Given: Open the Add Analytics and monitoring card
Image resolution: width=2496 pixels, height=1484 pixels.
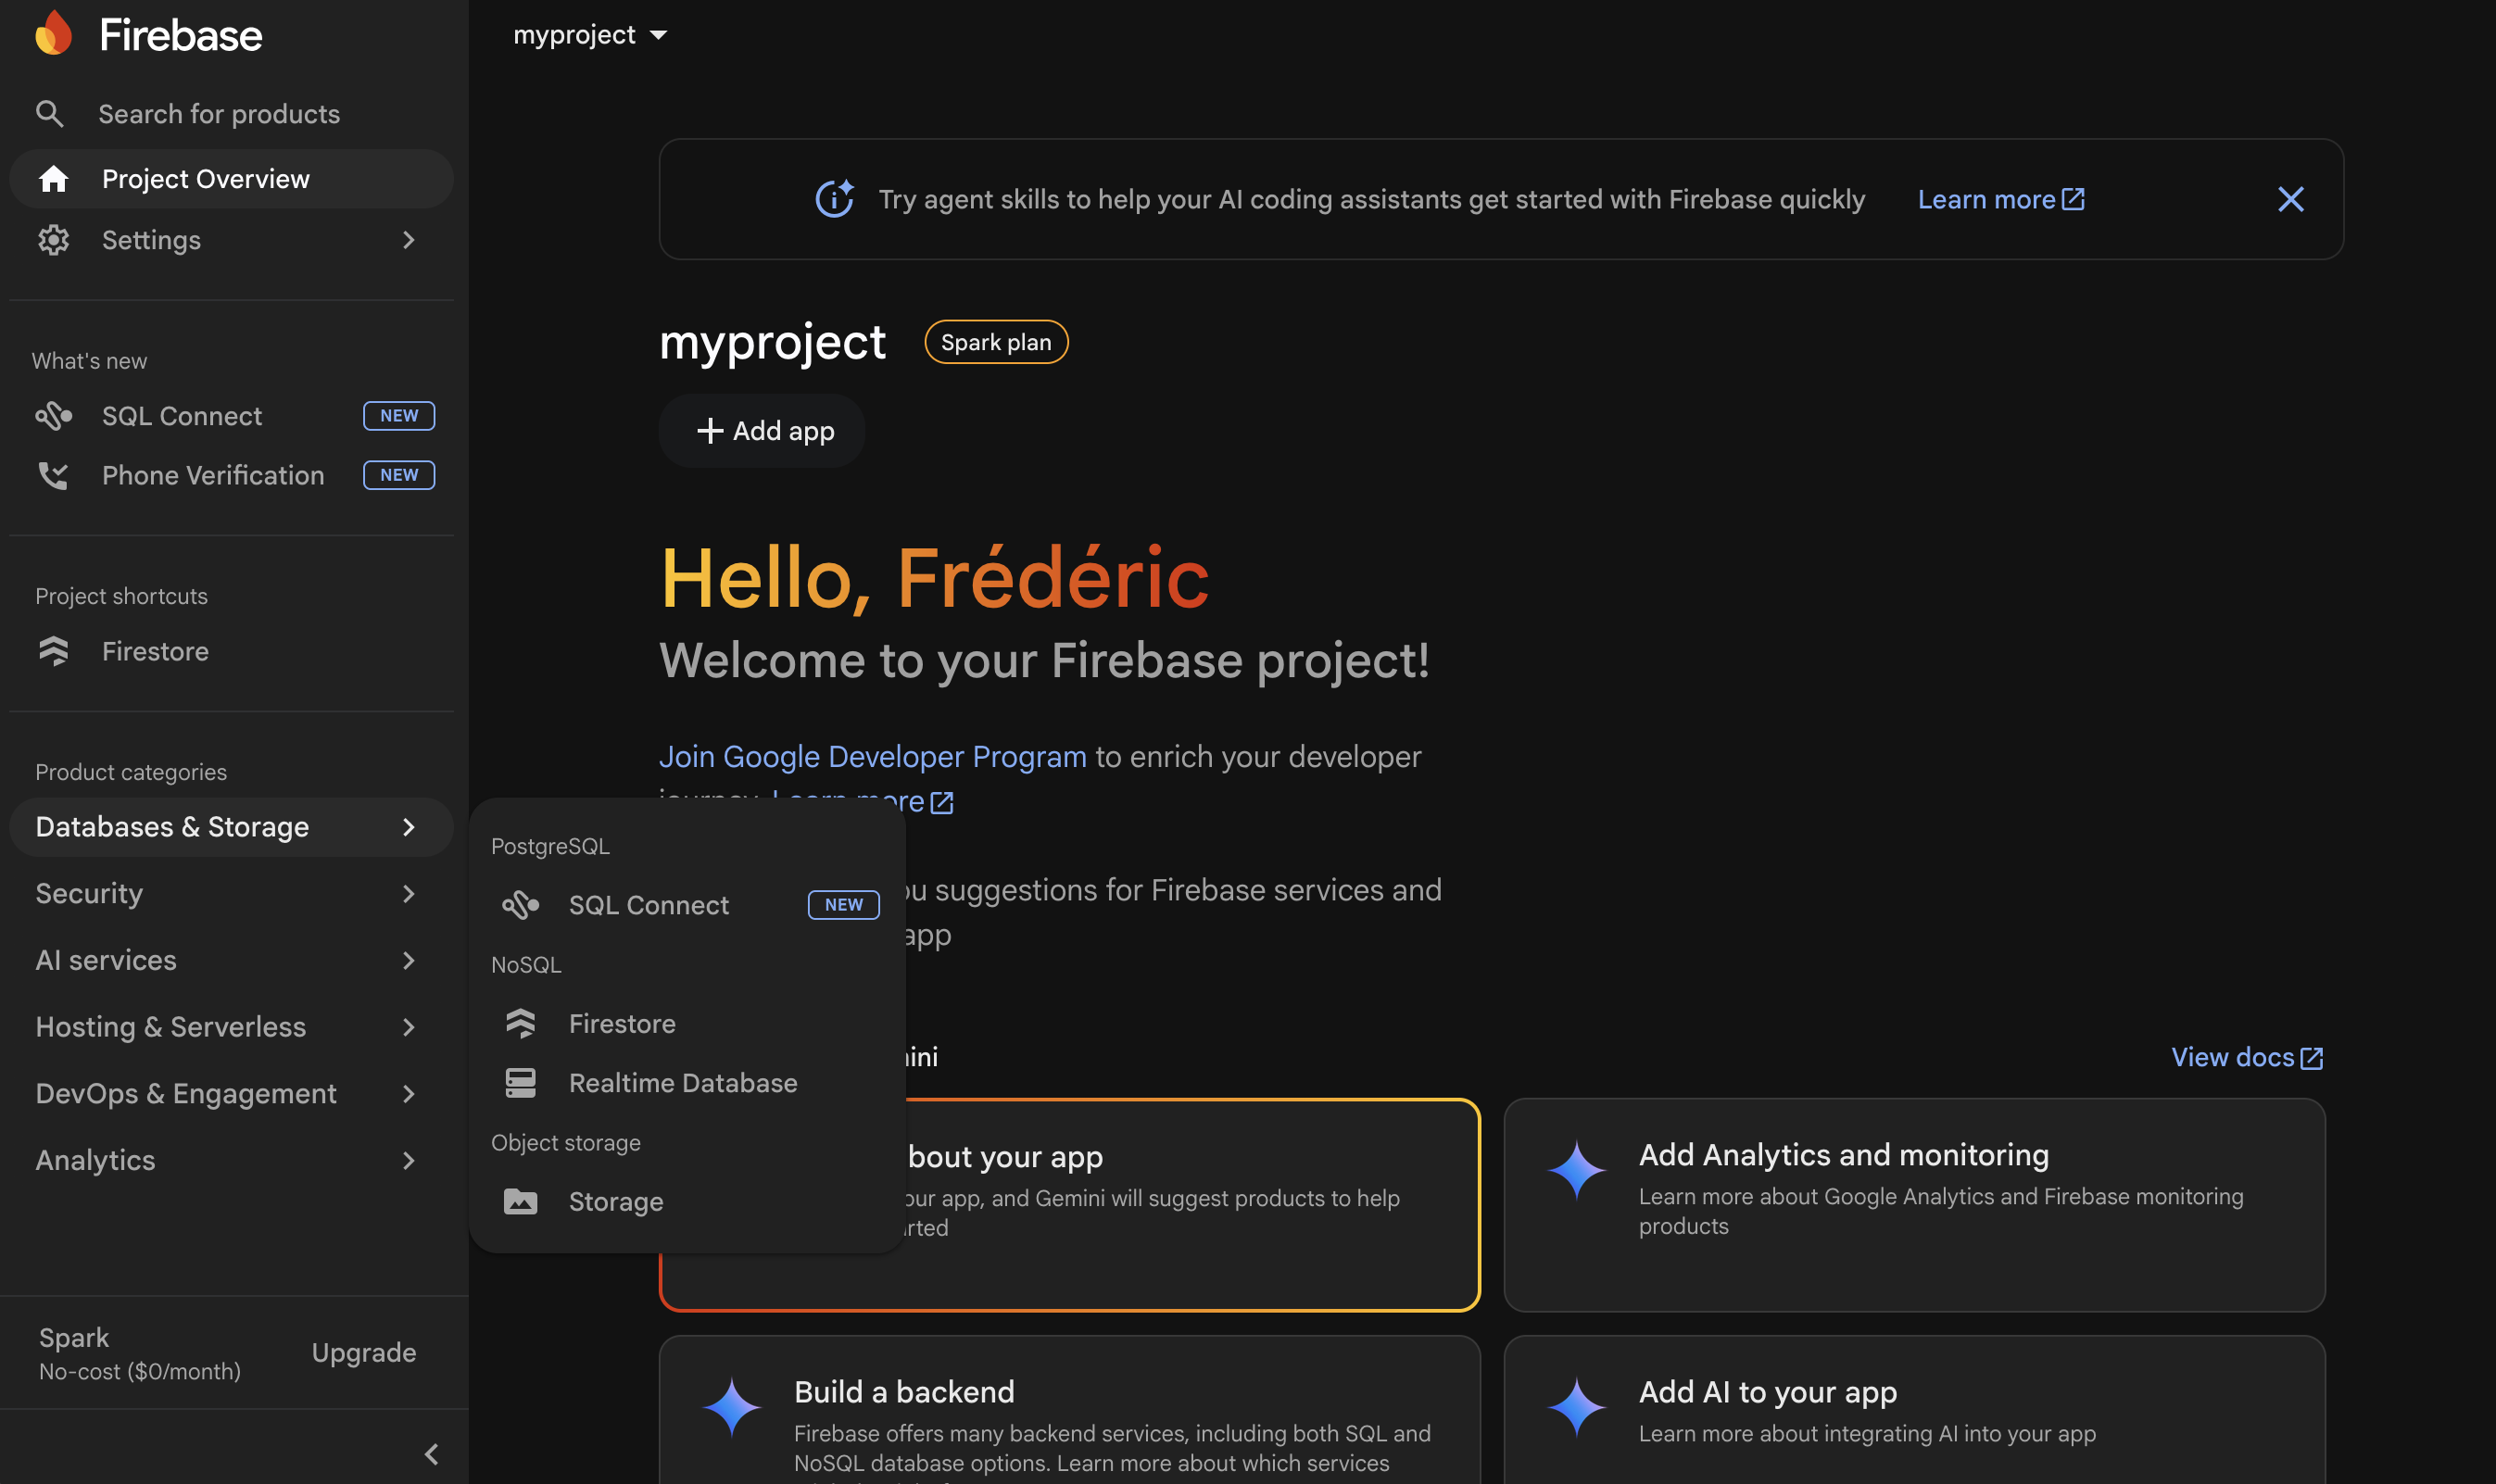Looking at the screenshot, I should [x=1914, y=1205].
